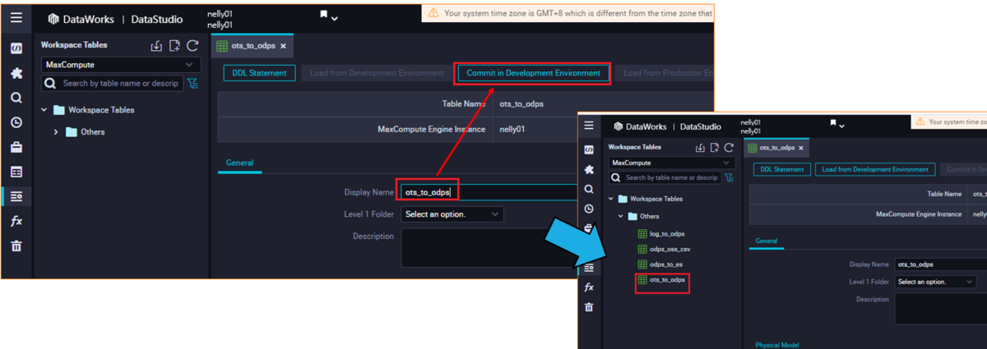Screen dimensions: 987x349
Task: Open code development icon in right screenshot sidebar
Action: coord(588,149)
